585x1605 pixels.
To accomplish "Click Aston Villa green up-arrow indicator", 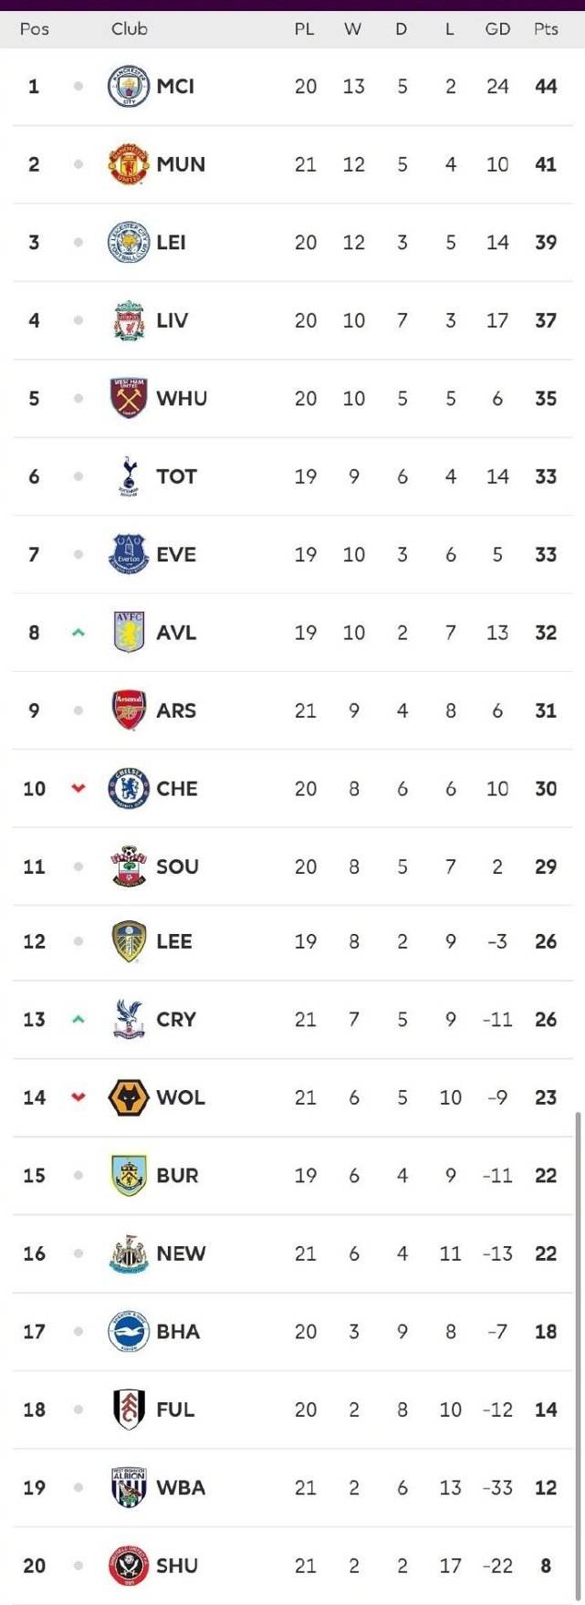I will [x=78, y=632].
